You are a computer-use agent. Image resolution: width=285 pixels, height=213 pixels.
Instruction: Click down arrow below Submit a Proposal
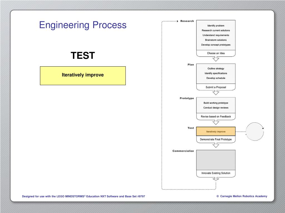pyautogui.click(x=216, y=93)
